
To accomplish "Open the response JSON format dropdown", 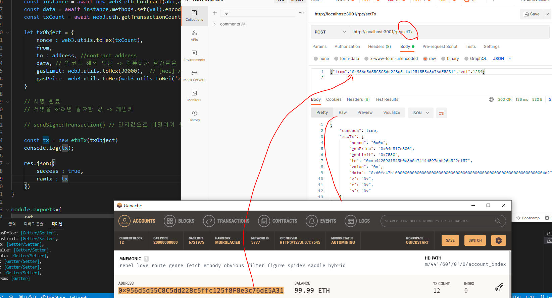I will click(420, 113).
